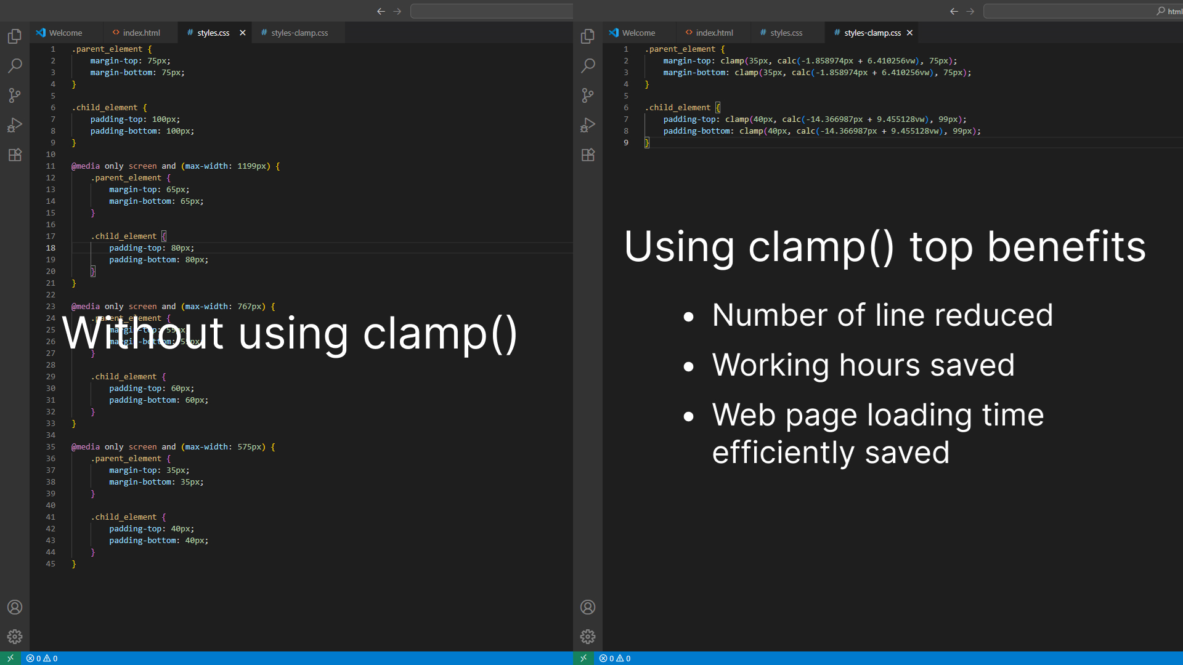Click the left window command center search box
This screenshot has width=1183, height=665.
click(492, 11)
